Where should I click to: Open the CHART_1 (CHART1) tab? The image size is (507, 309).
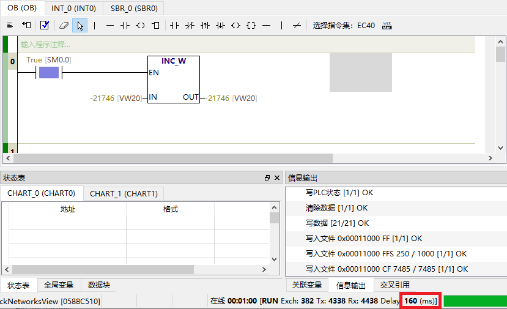[x=124, y=193]
